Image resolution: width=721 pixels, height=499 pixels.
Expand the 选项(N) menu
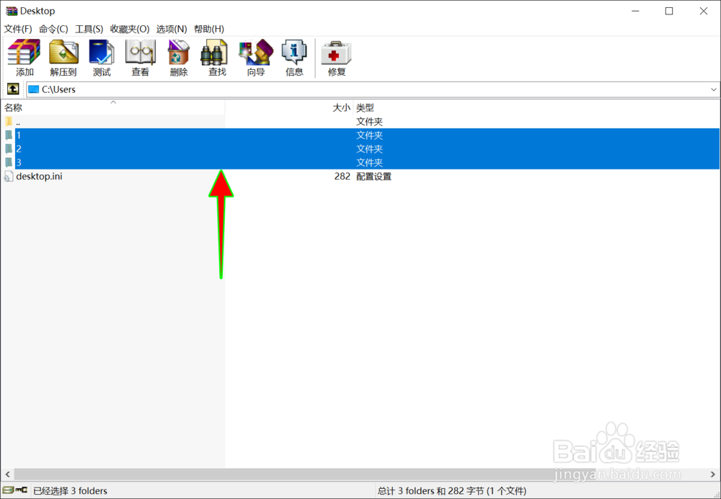[171, 29]
